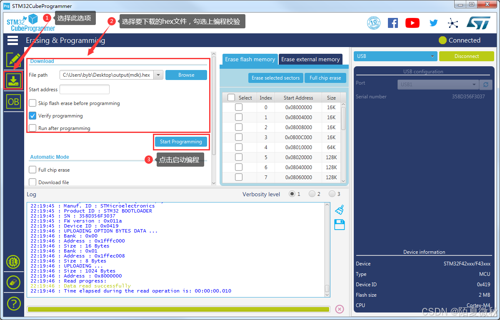Click the File path text field
This screenshot has height=320, width=500.
coord(107,75)
